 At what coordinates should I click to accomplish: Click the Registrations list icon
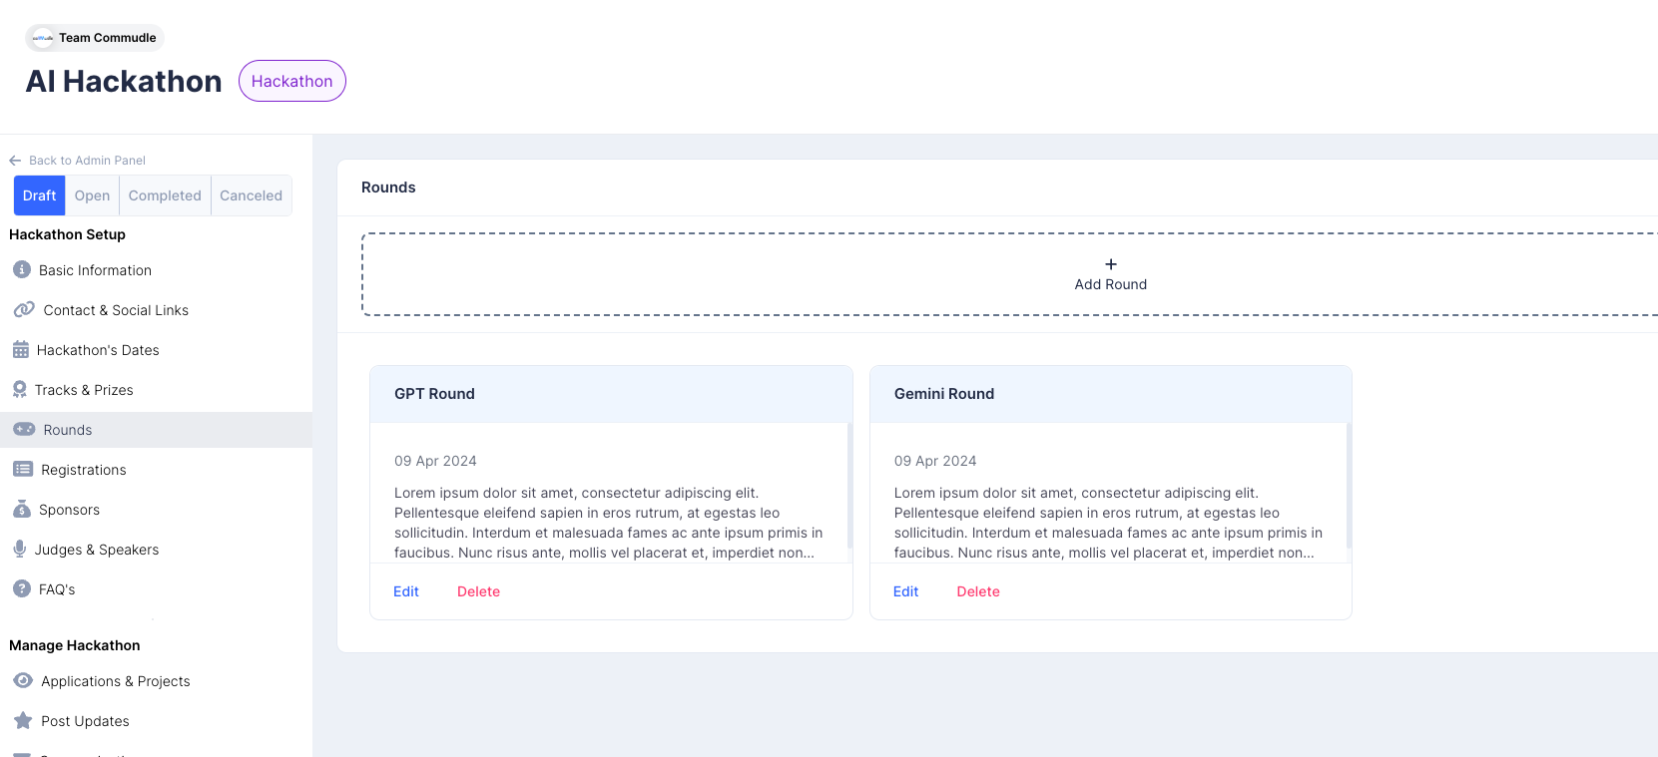tap(23, 470)
